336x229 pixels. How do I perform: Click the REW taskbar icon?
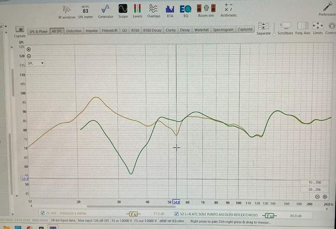pos(53,227)
